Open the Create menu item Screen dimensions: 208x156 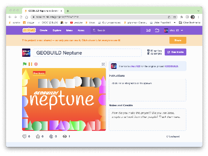(43, 30)
